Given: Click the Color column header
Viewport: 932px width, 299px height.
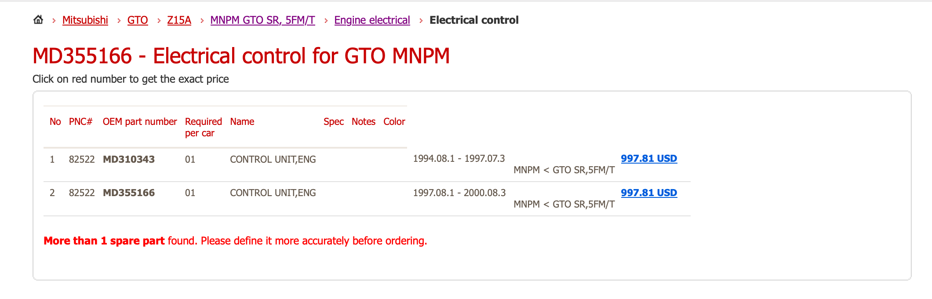Looking at the screenshot, I should 394,122.
